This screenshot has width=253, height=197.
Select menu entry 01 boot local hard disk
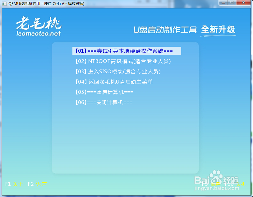(127, 51)
